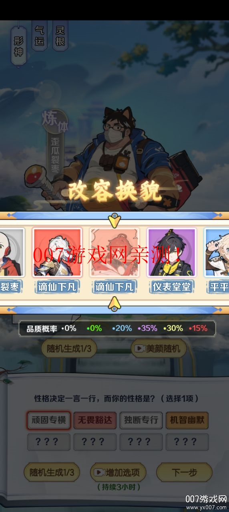Image resolution: width=229 pixels, height=512 pixels.
Task: Click the lower 随机生成1/3 button
Action: pyautogui.click(x=52, y=473)
